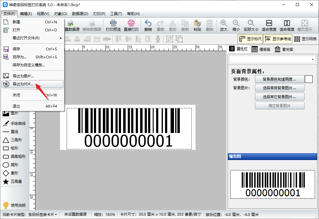Zoom out with the 缩小 magnifier
This screenshot has width=319, height=219.
pyautogui.click(x=236, y=25)
